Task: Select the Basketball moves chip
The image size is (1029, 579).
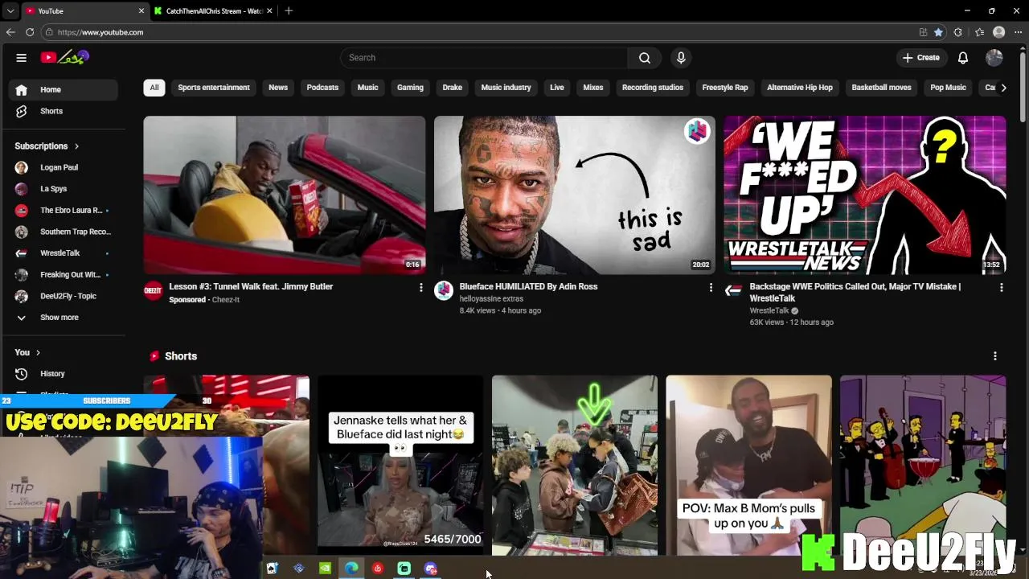Action: 882,88
